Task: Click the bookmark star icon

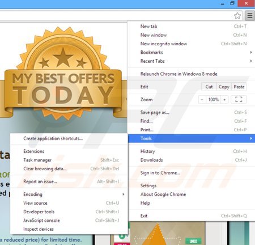Action: 237,16
